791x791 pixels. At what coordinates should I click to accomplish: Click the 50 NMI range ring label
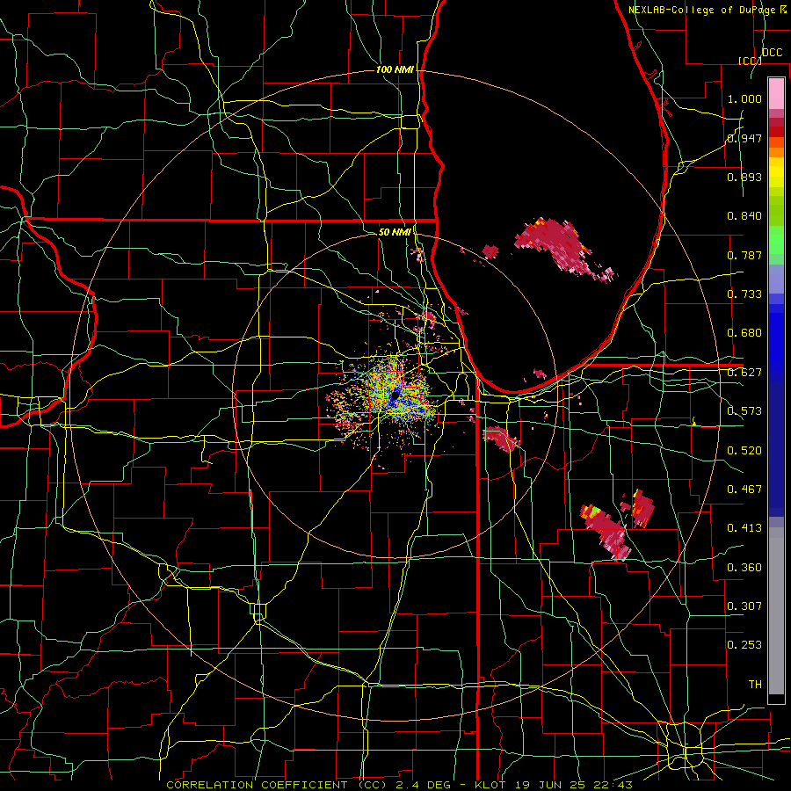pyautogui.click(x=395, y=232)
